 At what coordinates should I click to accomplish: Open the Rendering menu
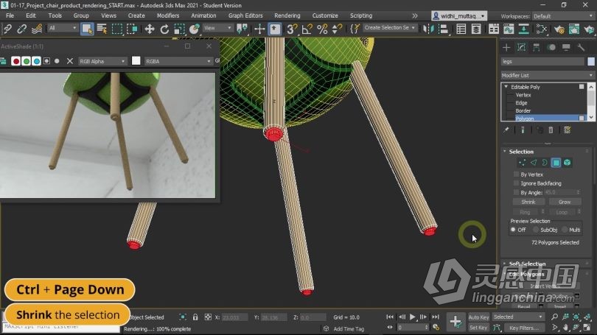point(287,15)
